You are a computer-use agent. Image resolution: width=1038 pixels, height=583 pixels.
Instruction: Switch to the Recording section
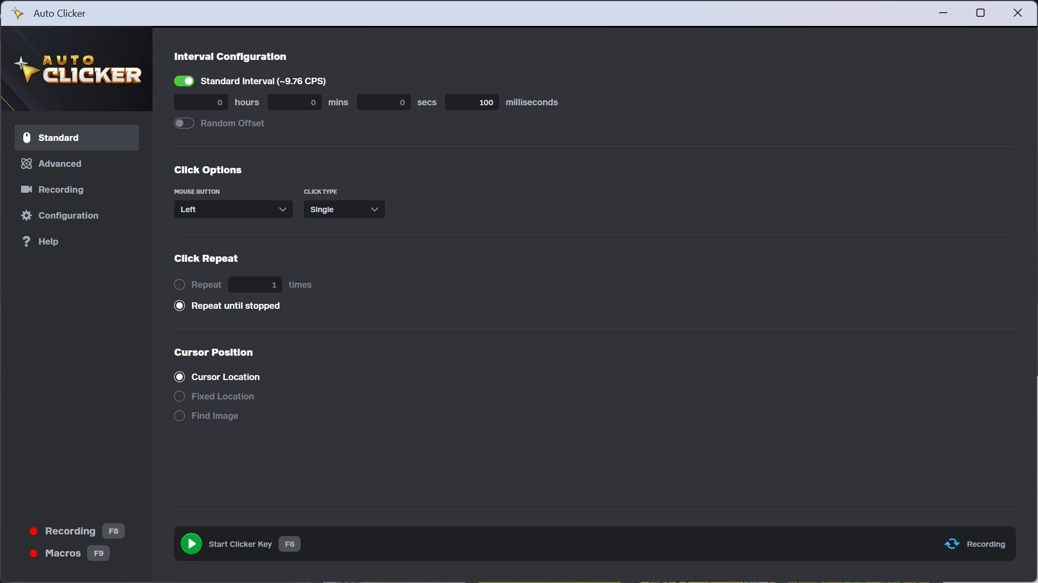(61, 189)
